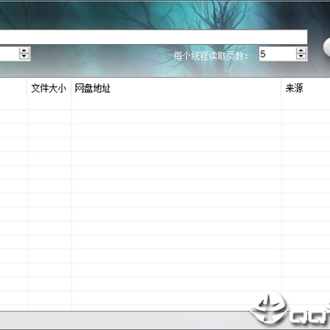330x330 pixels.
Task: Sort by the 文件大小 column header
Action: pyautogui.click(x=49, y=89)
